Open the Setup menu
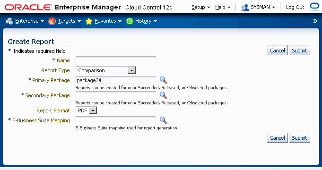The image size is (322, 170). pyautogui.click(x=200, y=8)
